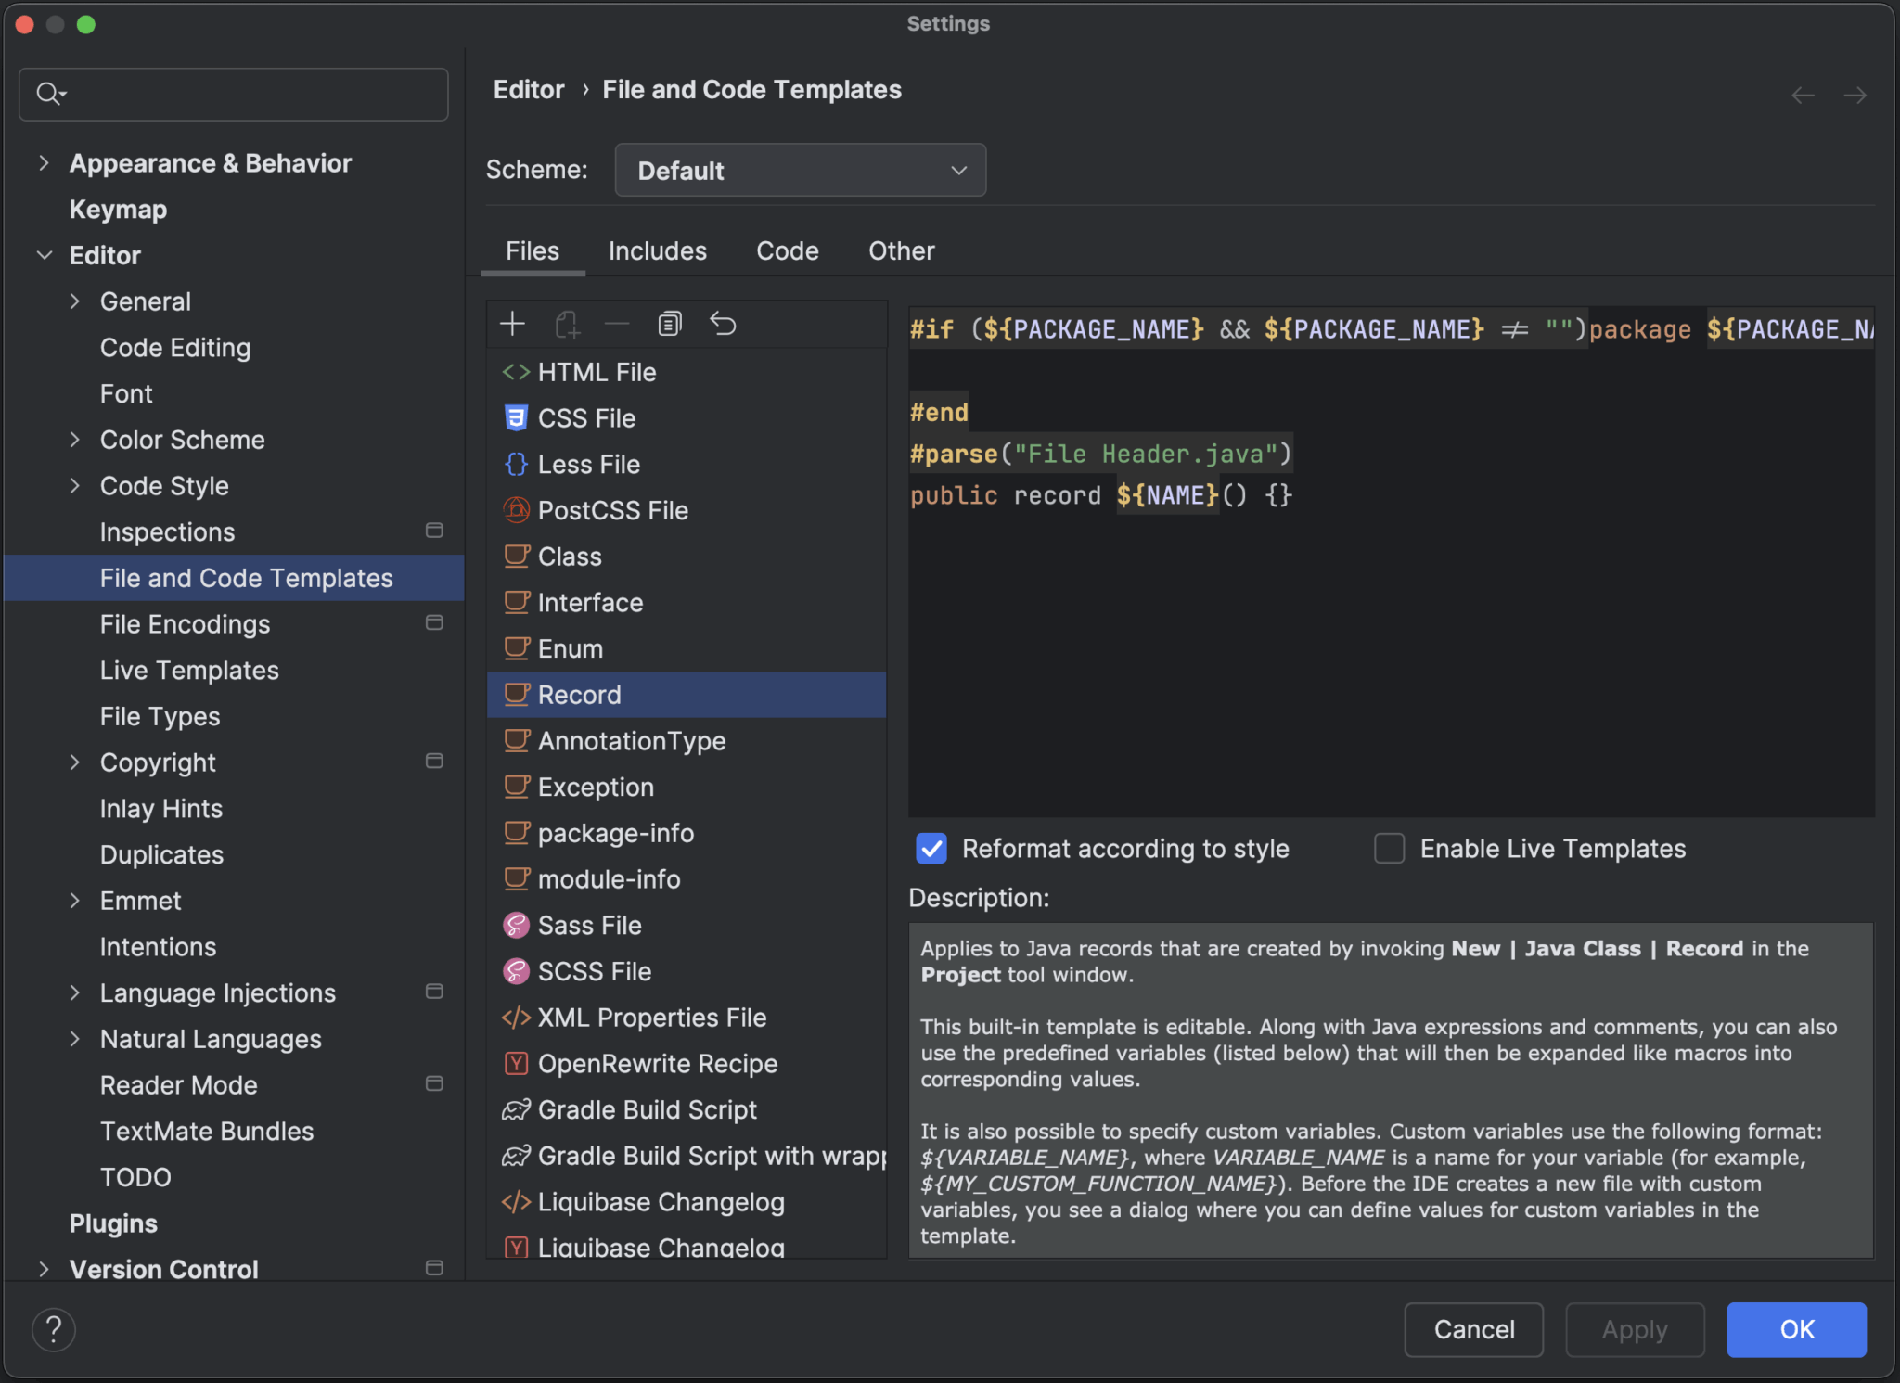Collapse the Editor section
Image resolution: width=1900 pixels, height=1383 pixels.
45,255
